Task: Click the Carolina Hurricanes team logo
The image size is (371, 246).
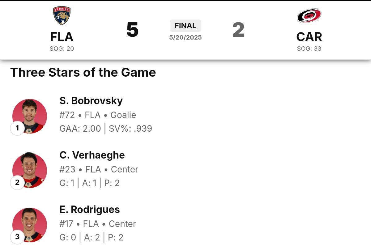Action: point(309,16)
